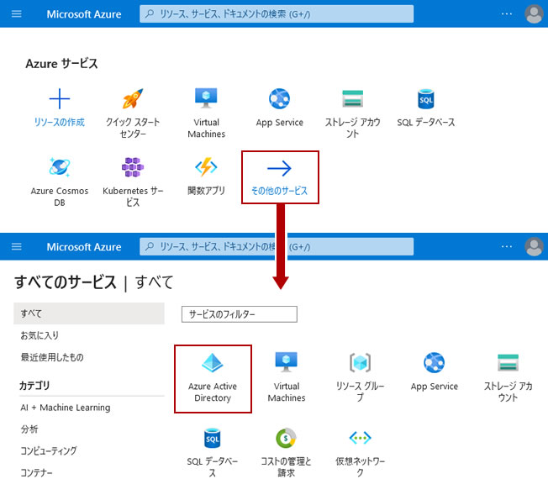Open ストレージ アカウント in Azure サービス row
This screenshot has height=479, width=548.
(x=353, y=113)
